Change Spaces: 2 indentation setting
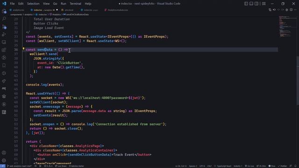The image size is (299, 168). click(x=193, y=166)
